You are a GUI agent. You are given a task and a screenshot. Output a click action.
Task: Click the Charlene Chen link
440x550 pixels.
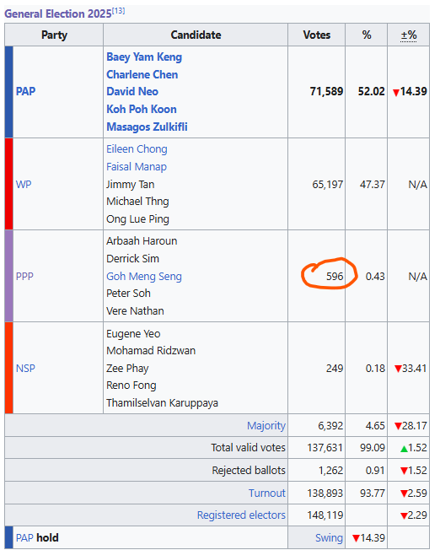coord(142,74)
